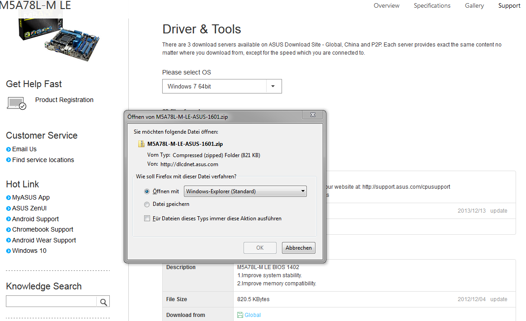The height and width of the screenshot is (321, 526).
Task: Click the zip folder icon beside M5A78L-M-LE-ASUS-1601.zip
Action: 141,144
